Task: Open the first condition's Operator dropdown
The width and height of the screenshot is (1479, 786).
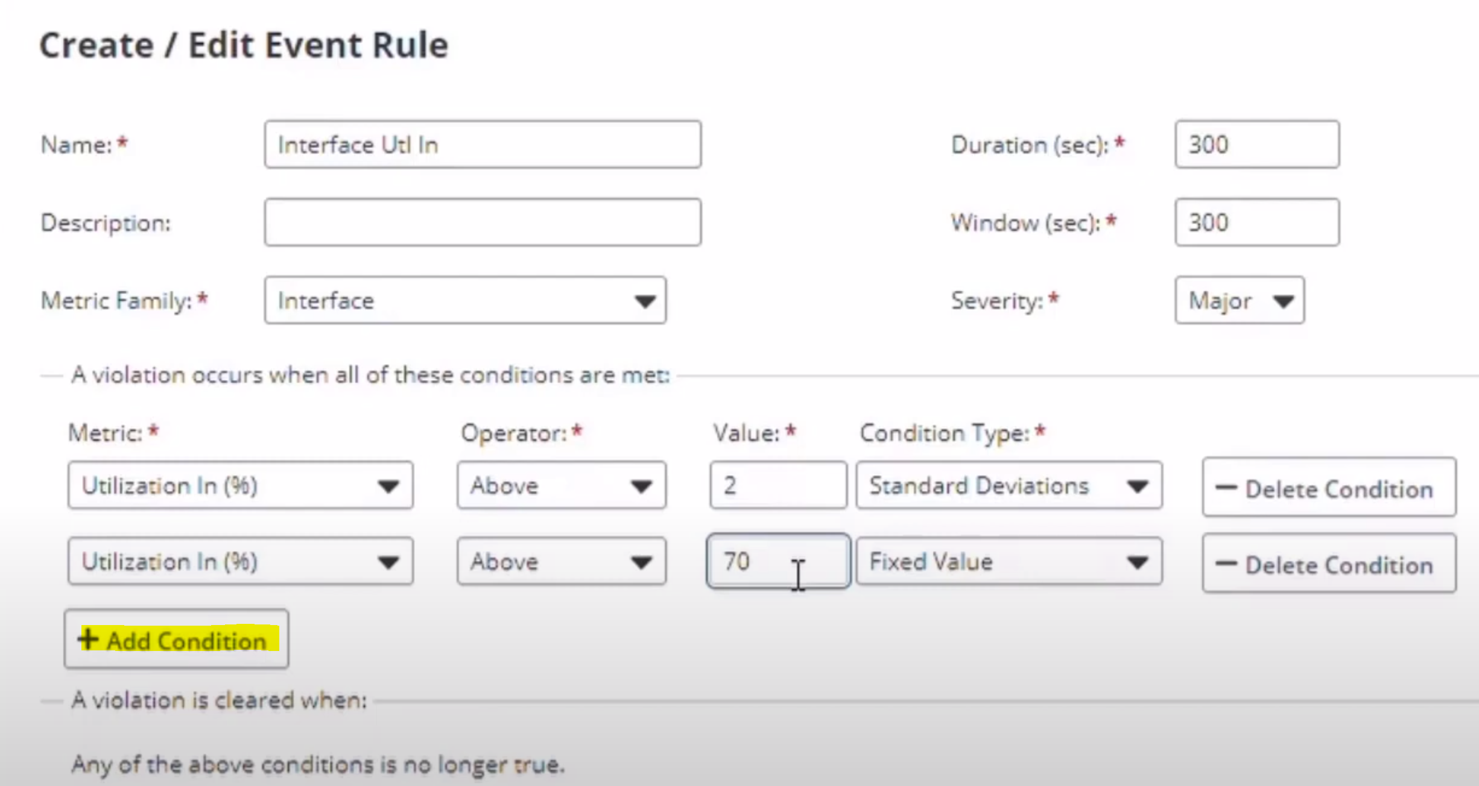Action: pos(561,486)
